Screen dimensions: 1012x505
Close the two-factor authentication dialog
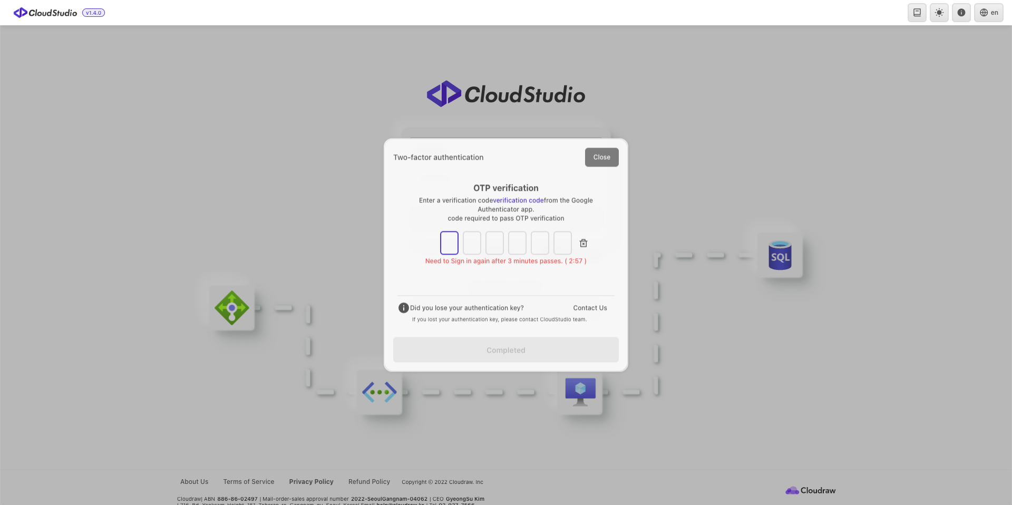(x=601, y=157)
